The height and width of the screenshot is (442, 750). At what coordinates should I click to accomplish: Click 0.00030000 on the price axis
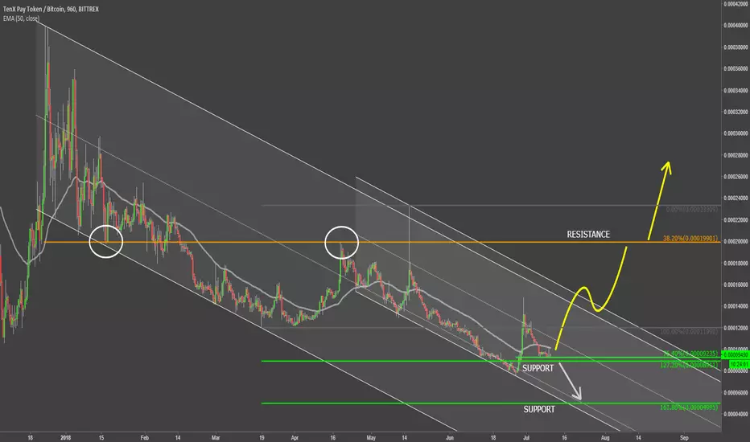736,133
